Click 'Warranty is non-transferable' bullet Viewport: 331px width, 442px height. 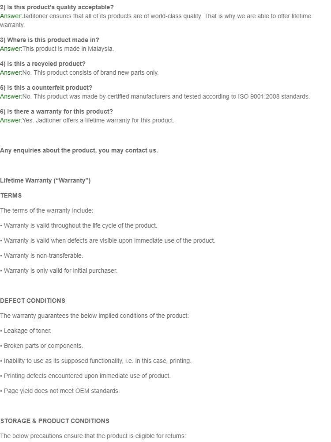point(41,255)
